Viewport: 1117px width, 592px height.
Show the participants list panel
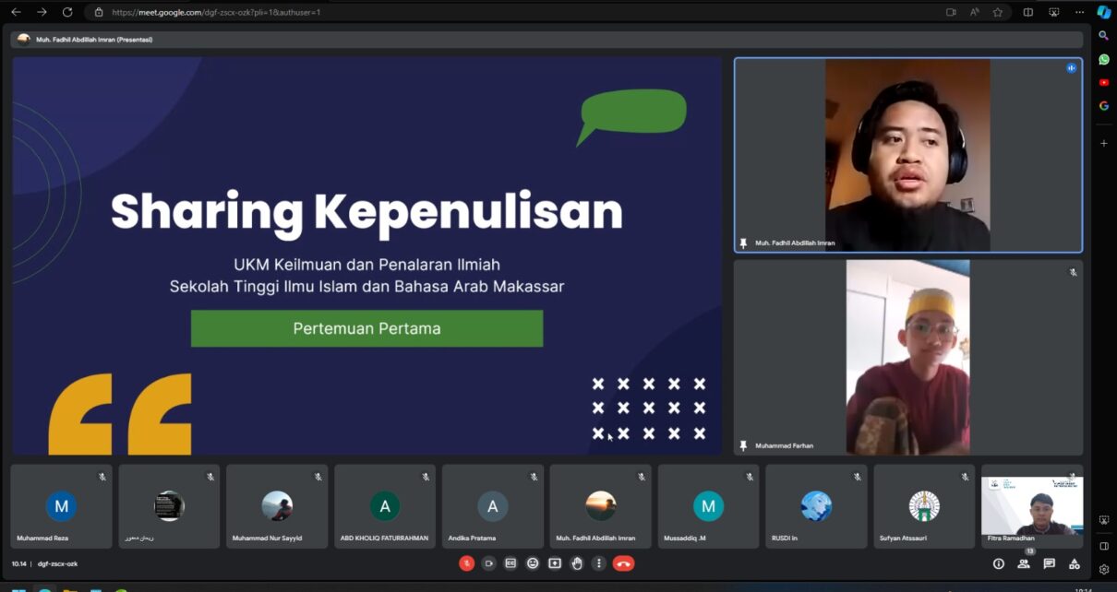pos(1024,563)
